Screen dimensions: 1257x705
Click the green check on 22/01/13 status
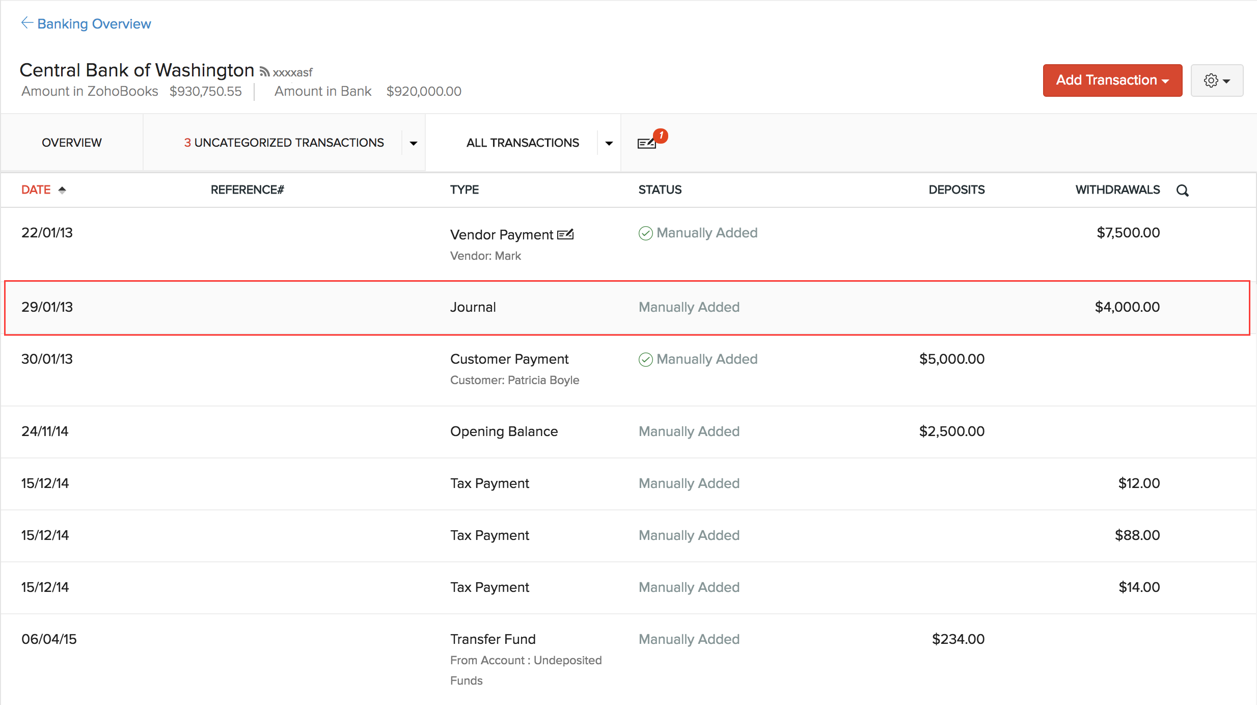645,233
